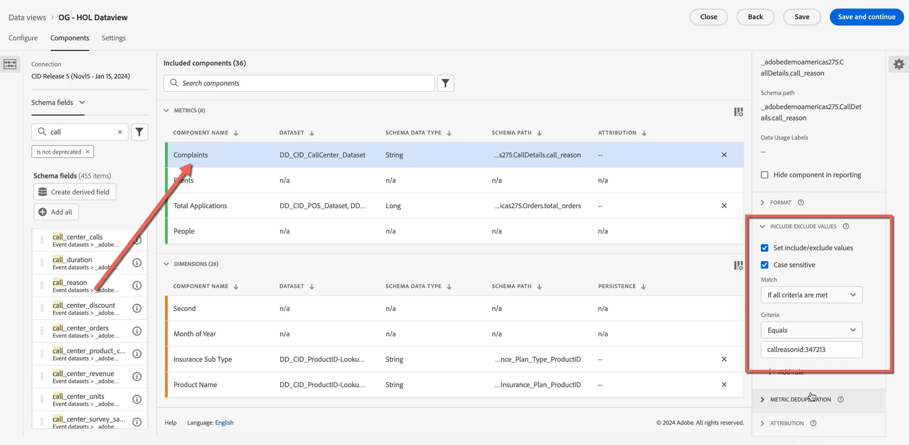Select the Components tab
909x445 pixels.
click(70, 38)
